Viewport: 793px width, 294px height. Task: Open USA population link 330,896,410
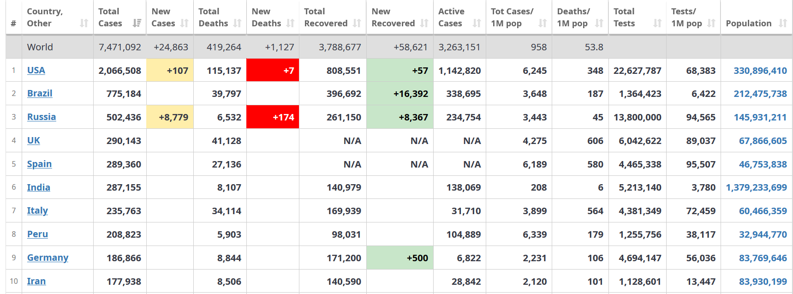(760, 71)
